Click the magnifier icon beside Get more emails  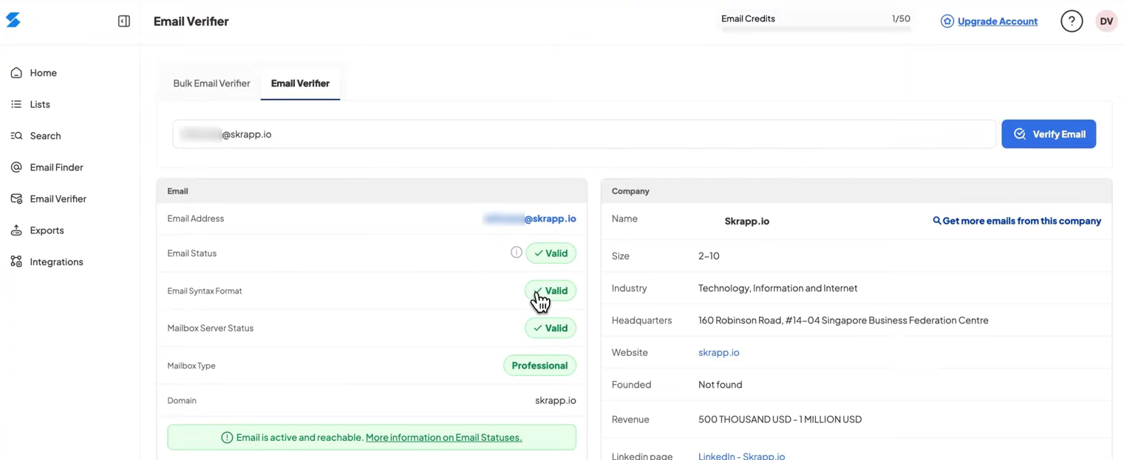(937, 221)
